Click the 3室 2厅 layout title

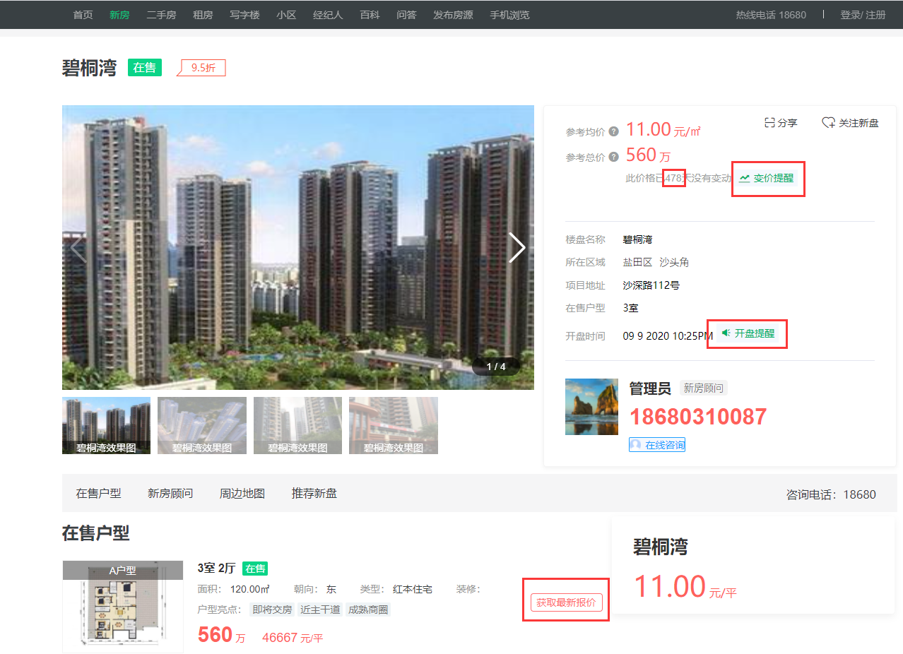pyautogui.click(x=216, y=569)
